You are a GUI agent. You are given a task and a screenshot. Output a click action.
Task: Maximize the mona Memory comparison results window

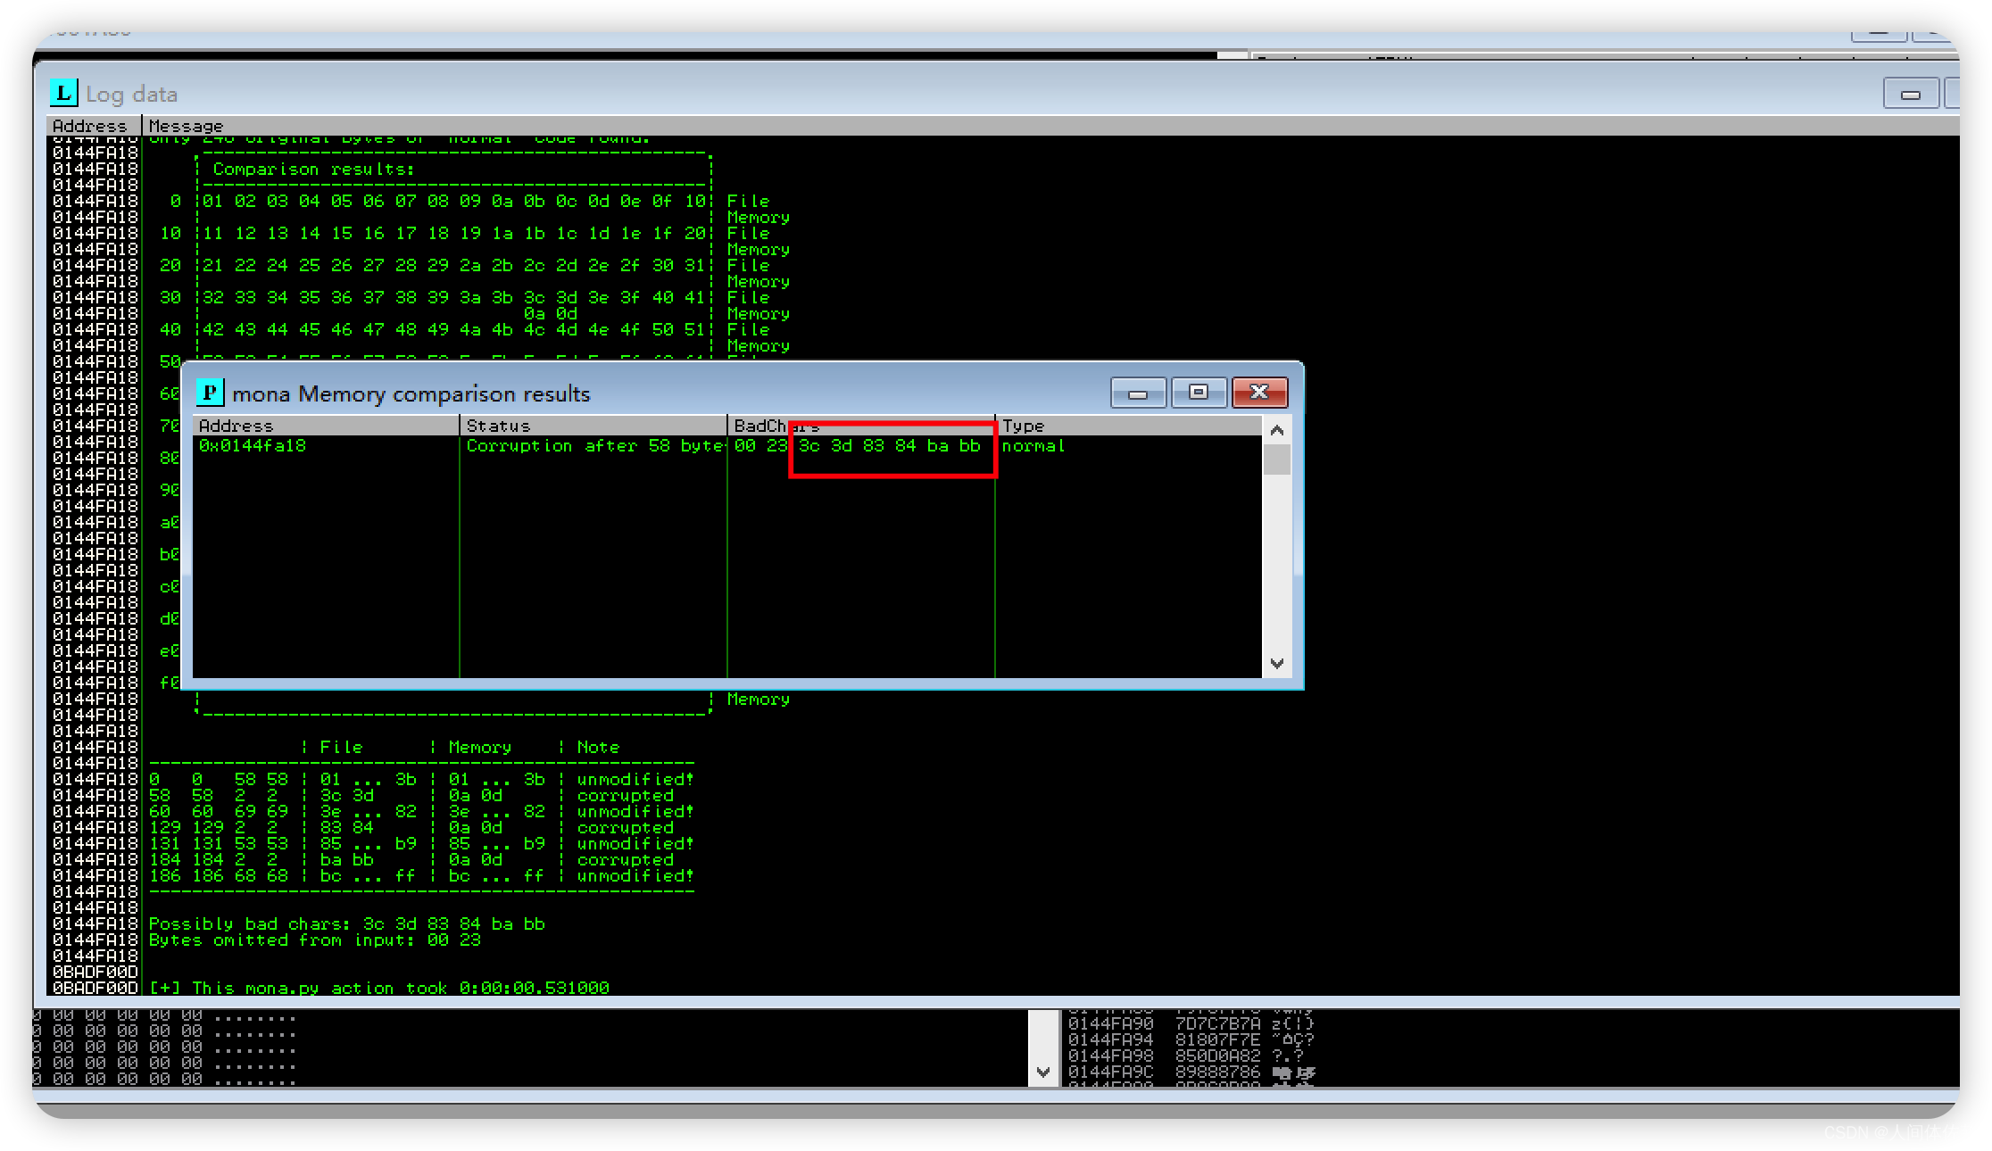1198,393
